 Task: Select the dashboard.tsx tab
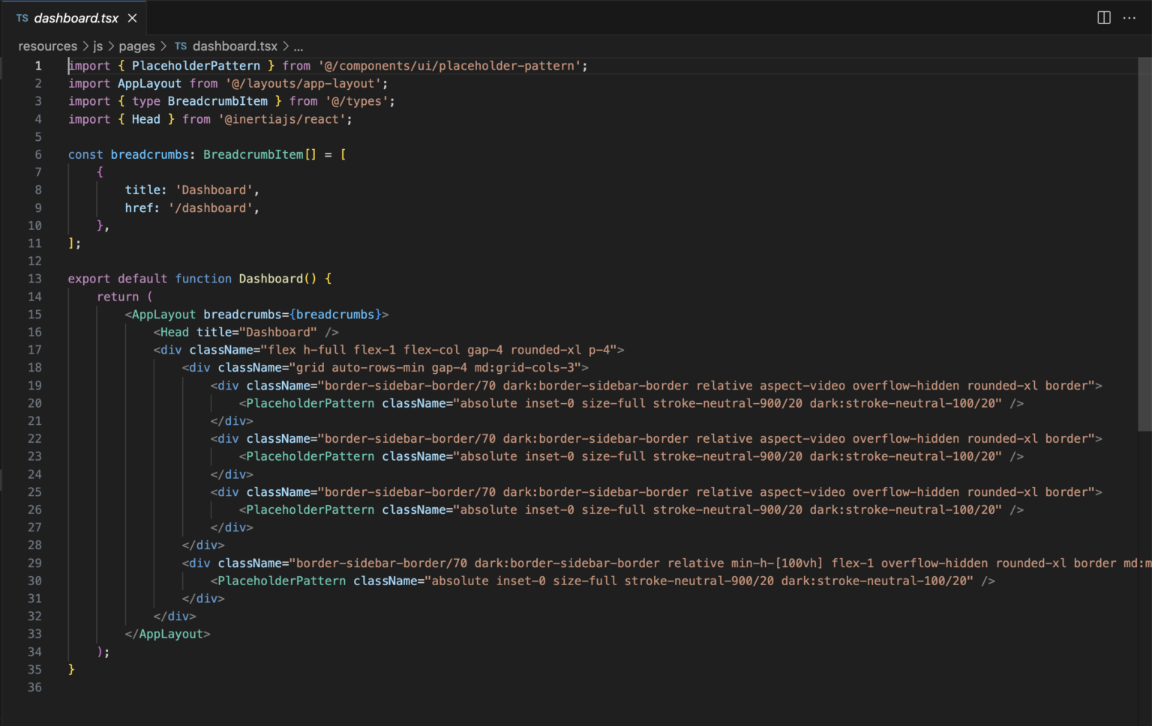[x=75, y=16]
